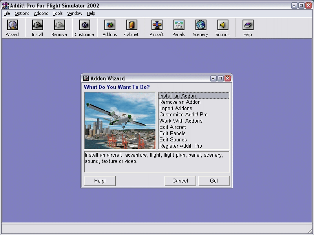Click the Help! button in Addon Wizard

(x=100, y=181)
